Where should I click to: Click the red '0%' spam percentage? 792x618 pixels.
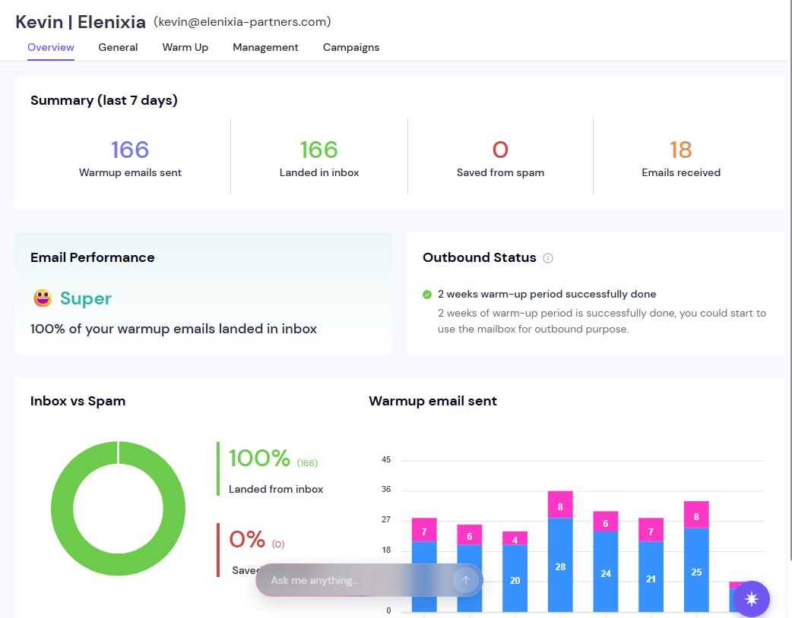(x=247, y=539)
